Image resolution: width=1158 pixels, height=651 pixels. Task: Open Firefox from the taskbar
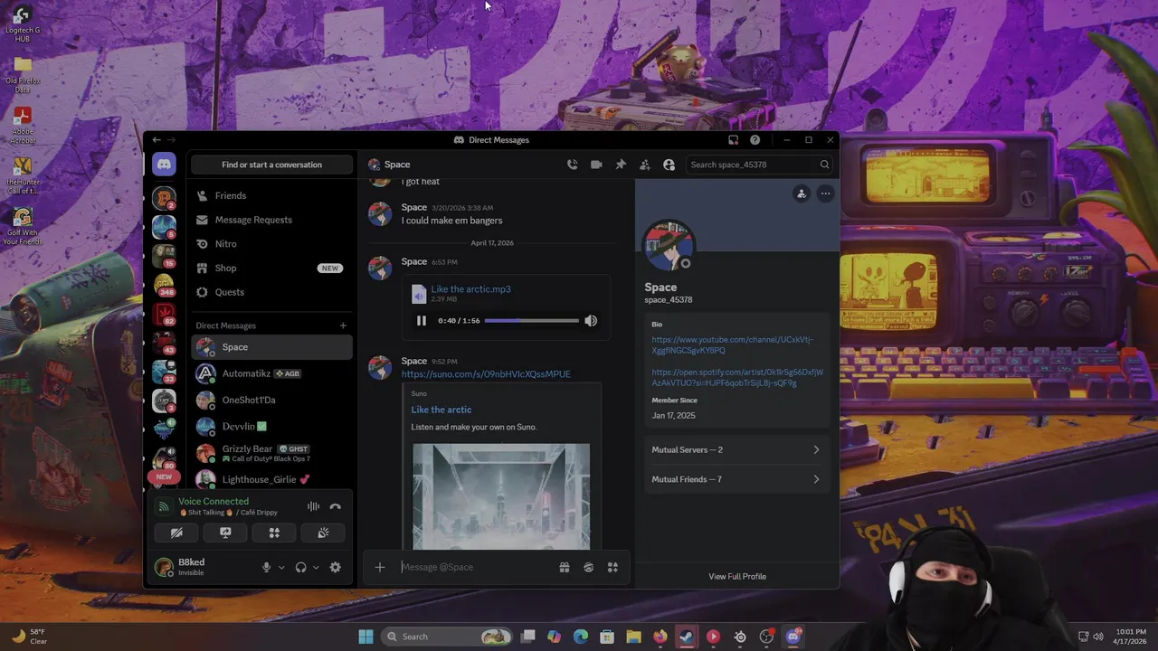(x=660, y=637)
